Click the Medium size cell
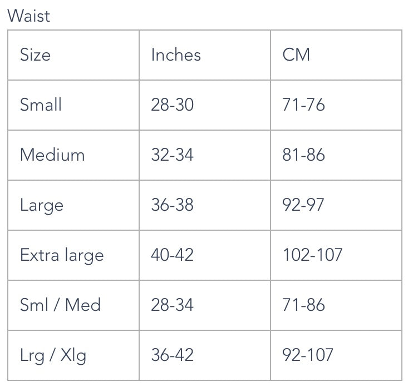 tap(73, 155)
